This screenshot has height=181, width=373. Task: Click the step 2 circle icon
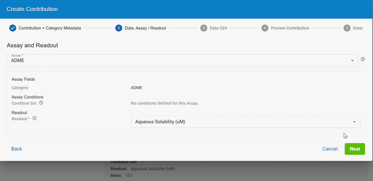tap(119, 28)
